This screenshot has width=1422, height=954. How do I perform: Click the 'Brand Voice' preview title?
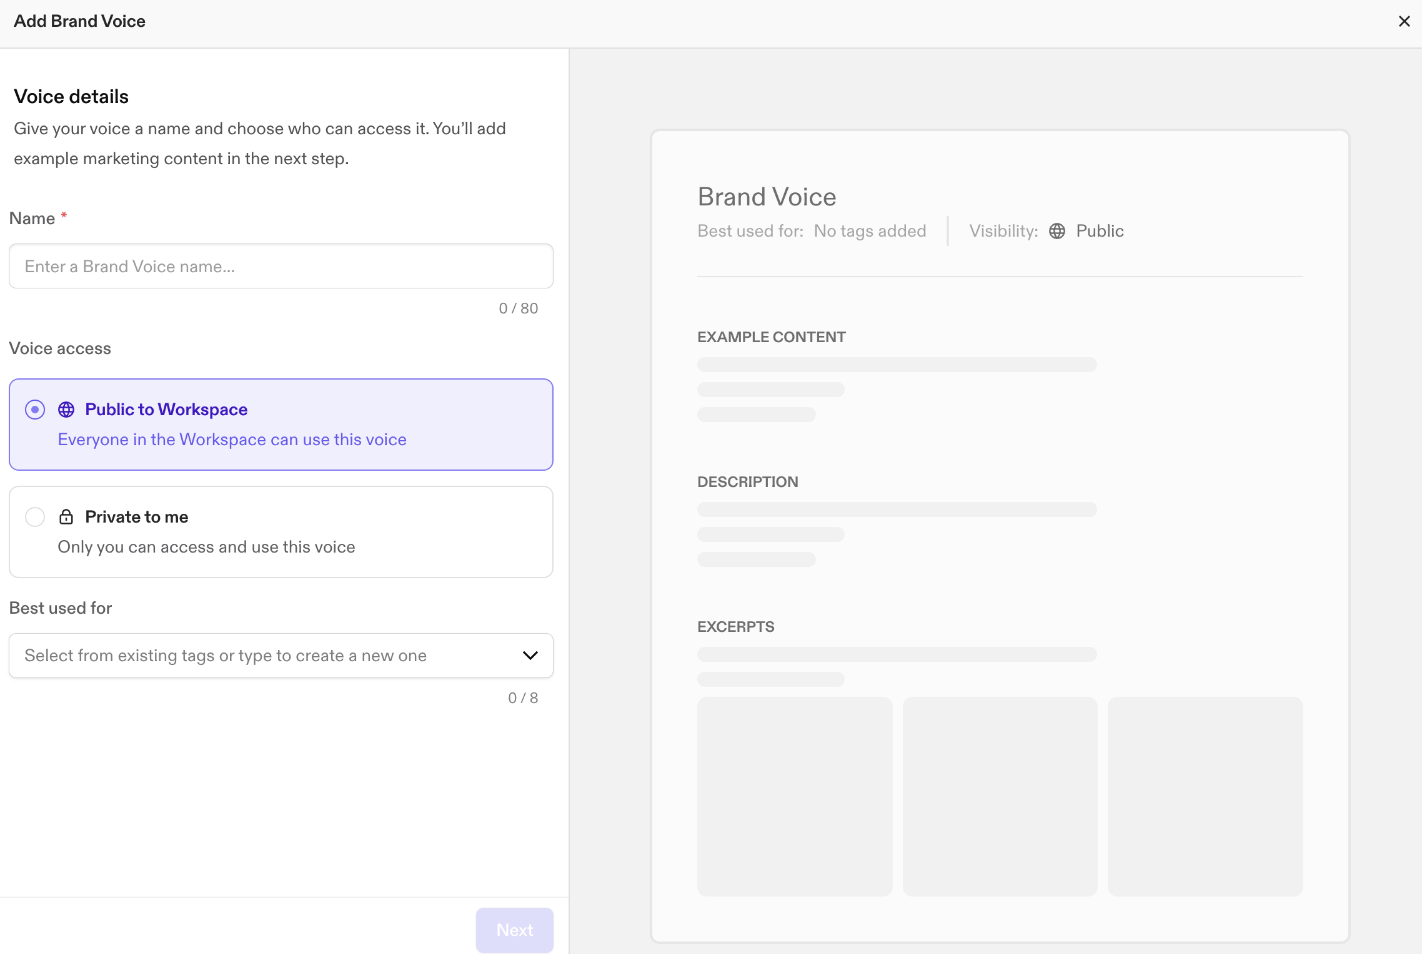pos(767,197)
